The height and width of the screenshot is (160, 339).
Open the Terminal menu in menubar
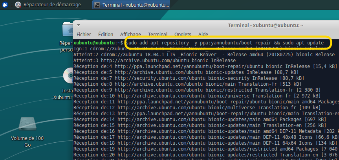tap(158, 35)
